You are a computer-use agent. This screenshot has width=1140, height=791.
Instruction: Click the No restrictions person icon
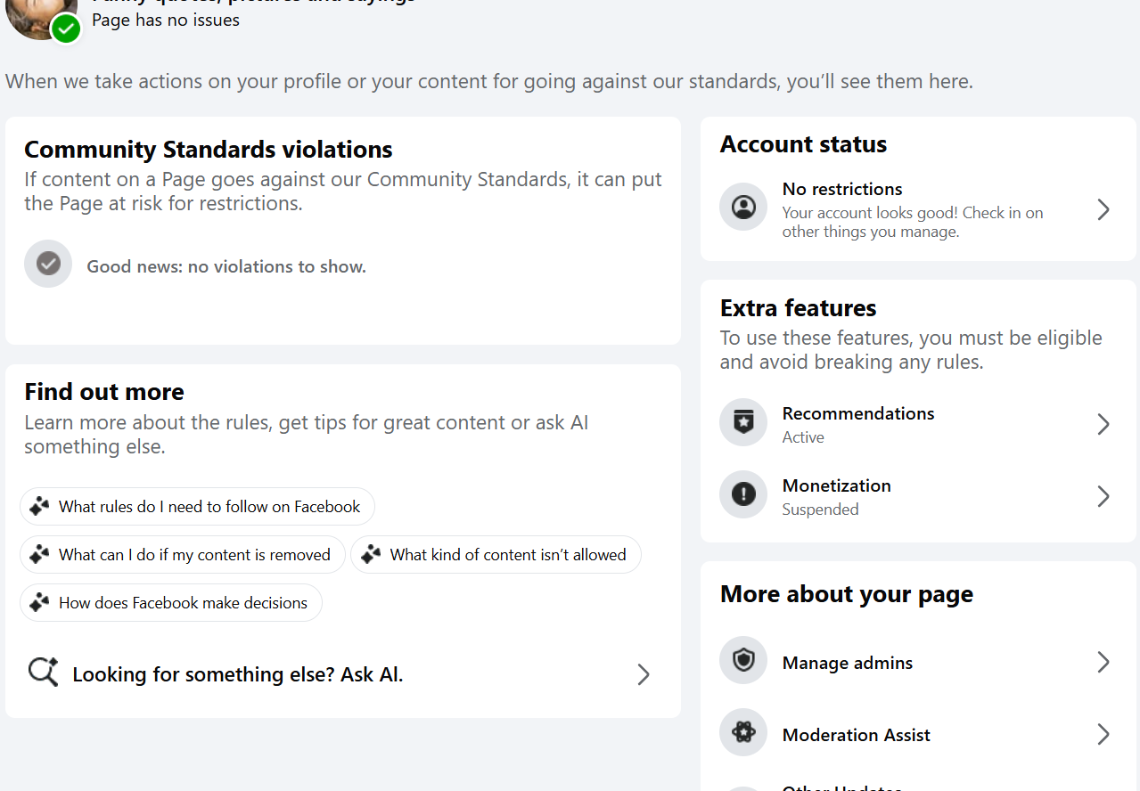tap(743, 207)
